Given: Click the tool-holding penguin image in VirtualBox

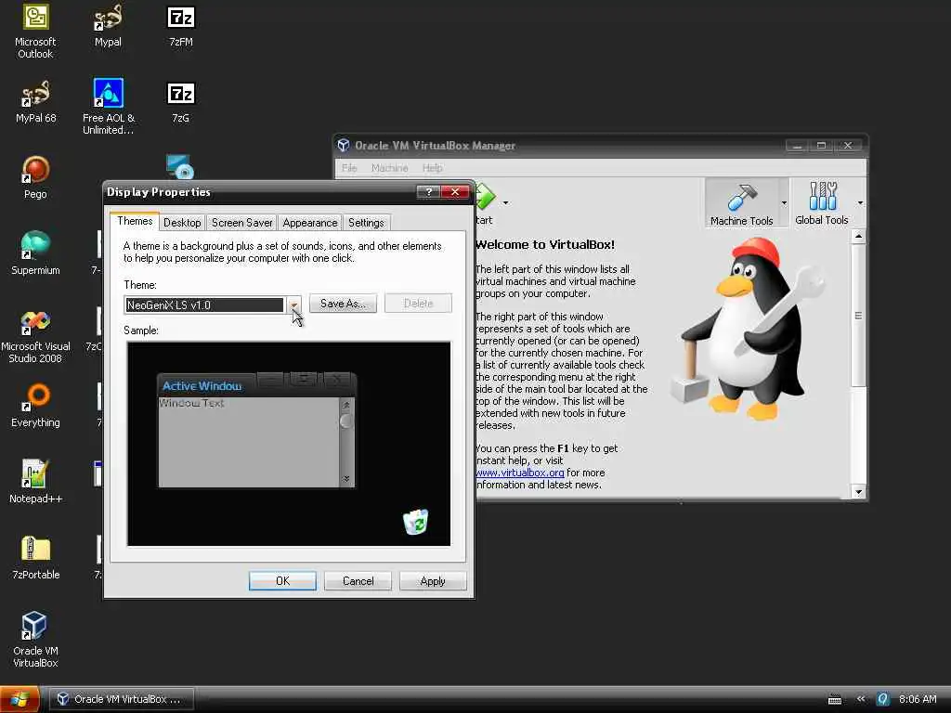Looking at the screenshot, I should click(749, 331).
